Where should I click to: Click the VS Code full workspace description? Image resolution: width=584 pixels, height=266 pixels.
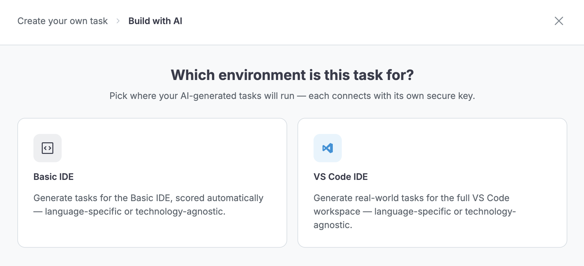(x=415, y=211)
